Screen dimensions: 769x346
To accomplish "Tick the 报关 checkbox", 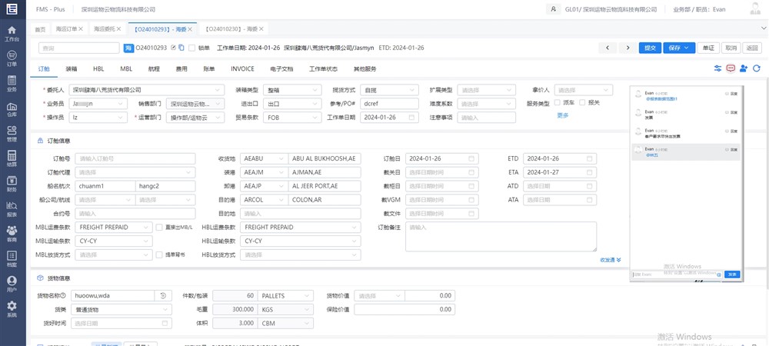I will 583,102.
